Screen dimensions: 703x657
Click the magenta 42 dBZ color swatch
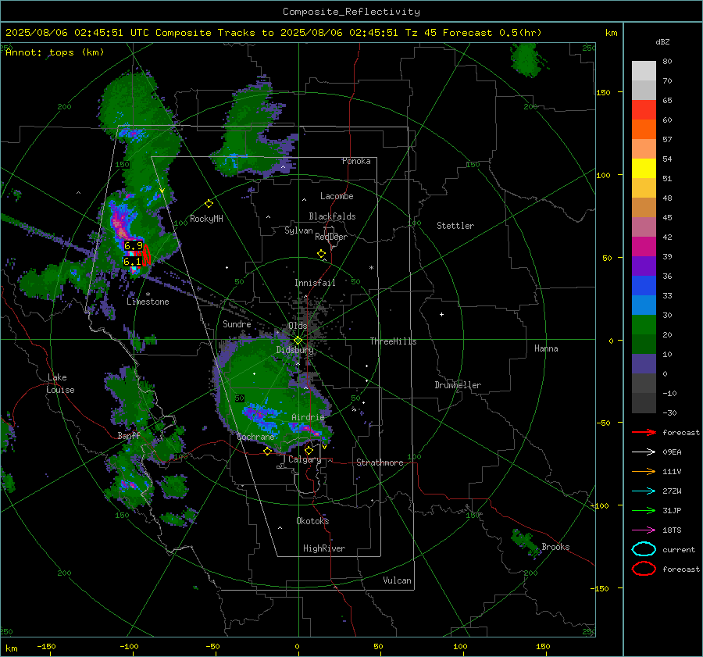pos(644,246)
